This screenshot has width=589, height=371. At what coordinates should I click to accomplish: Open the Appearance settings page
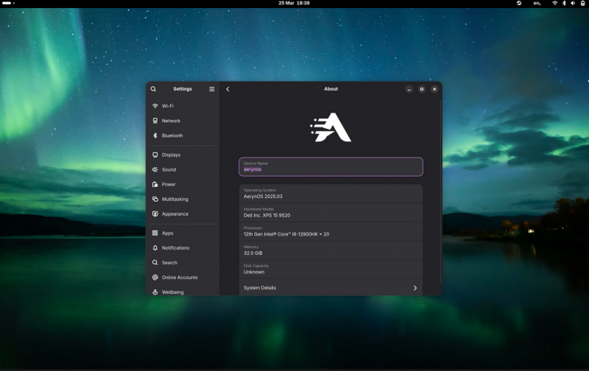183,213
